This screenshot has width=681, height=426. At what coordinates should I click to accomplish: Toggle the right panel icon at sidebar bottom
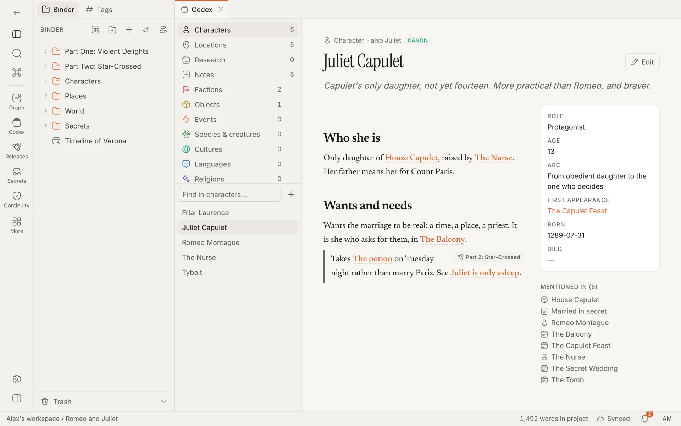(17, 398)
